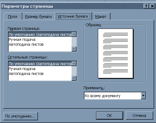Select Автоподача листов in Остальные страницы list
The image size is (156, 123).
(40, 74)
